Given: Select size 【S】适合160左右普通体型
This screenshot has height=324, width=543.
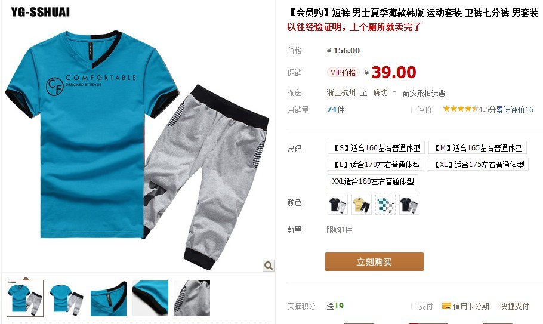Looking at the screenshot, I should [376, 148].
